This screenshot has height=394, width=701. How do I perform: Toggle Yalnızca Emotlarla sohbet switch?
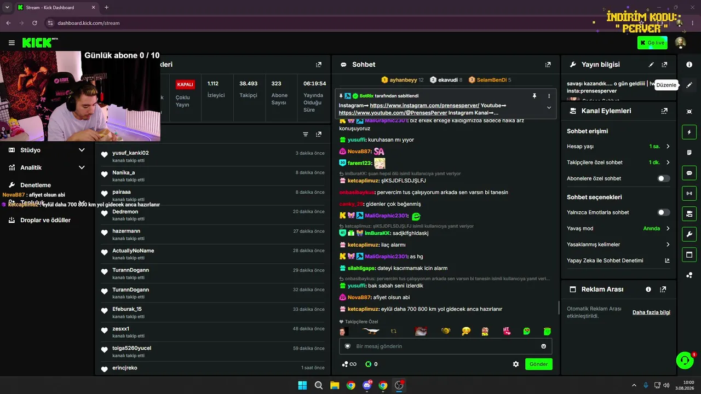click(663, 212)
